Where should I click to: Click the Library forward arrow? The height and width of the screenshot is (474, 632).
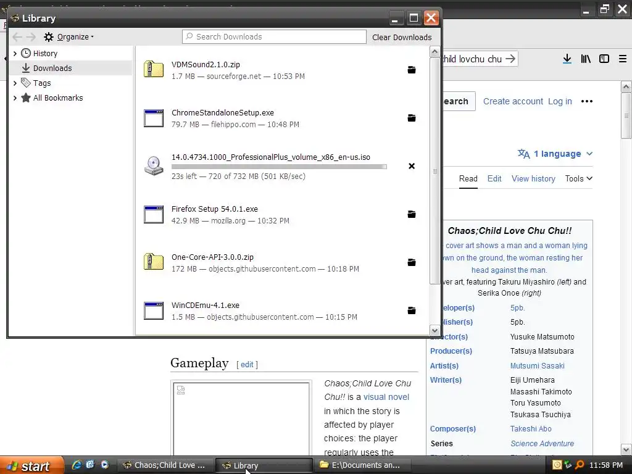(31, 37)
